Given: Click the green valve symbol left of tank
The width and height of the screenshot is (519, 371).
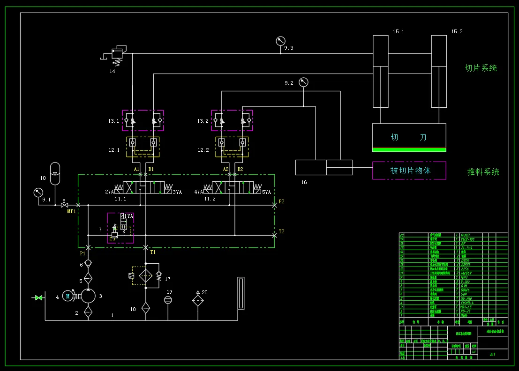Looking at the screenshot, I should click(x=39, y=298).
